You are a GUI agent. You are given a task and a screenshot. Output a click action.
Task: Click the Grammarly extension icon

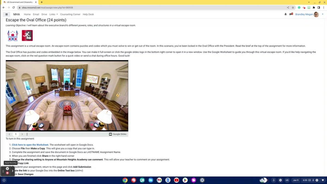[x=299, y=8]
